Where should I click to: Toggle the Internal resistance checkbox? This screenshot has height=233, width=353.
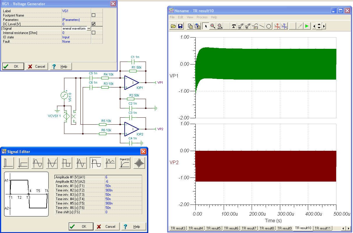coord(93,33)
